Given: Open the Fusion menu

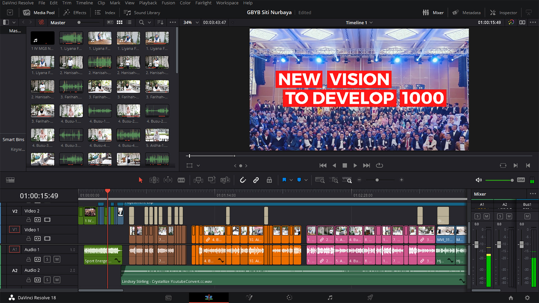Looking at the screenshot, I should tap(168, 3).
